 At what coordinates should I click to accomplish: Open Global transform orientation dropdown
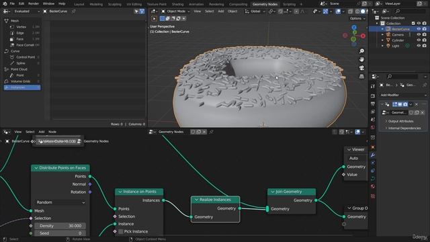point(255,11)
